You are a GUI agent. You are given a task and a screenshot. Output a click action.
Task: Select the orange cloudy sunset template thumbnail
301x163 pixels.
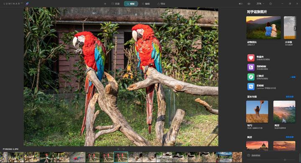coord(284,146)
